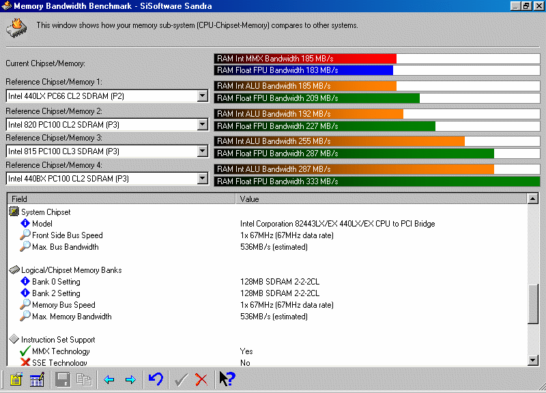Open Reference Chipset/Memory 2 dropdown arrow

pyautogui.click(x=202, y=124)
